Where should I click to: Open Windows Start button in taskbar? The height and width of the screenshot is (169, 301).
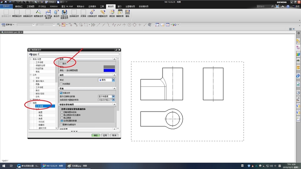[3, 166]
